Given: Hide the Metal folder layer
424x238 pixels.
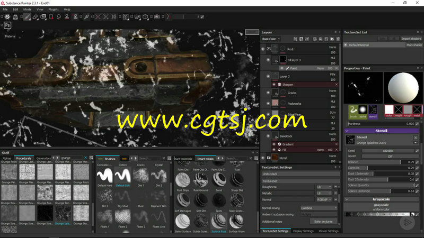Looking at the screenshot, I should pyautogui.click(x=263, y=158).
